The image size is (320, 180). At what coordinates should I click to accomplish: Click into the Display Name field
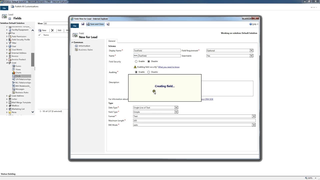(x=157, y=50)
